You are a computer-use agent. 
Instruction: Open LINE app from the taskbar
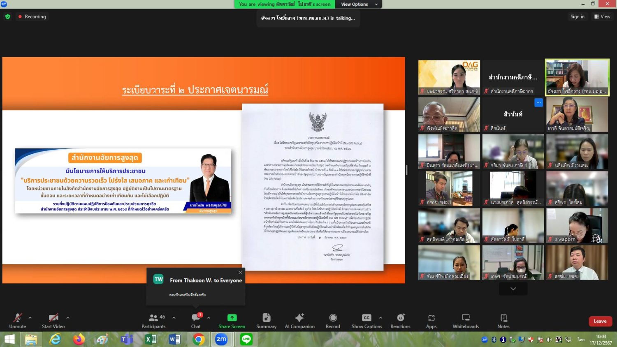pyautogui.click(x=246, y=339)
